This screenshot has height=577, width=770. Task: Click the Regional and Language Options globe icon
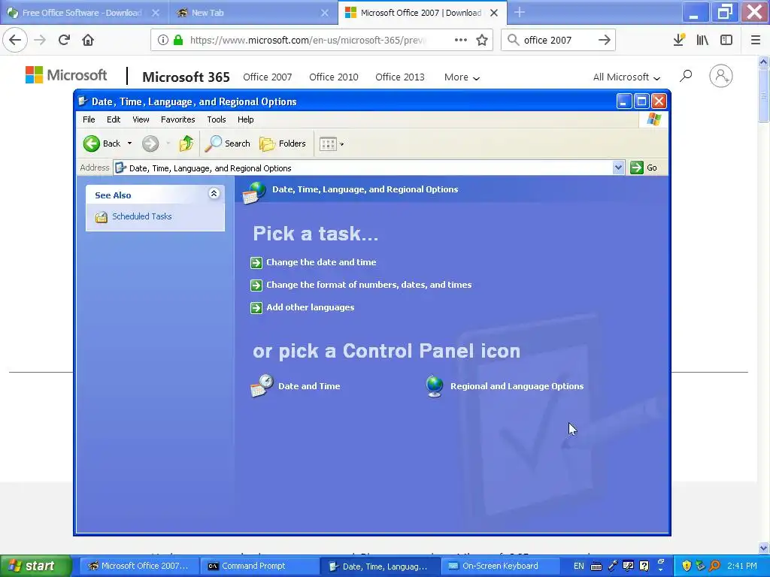coord(435,386)
